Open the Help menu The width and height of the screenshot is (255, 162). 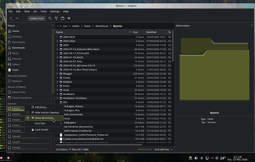coord(66,11)
